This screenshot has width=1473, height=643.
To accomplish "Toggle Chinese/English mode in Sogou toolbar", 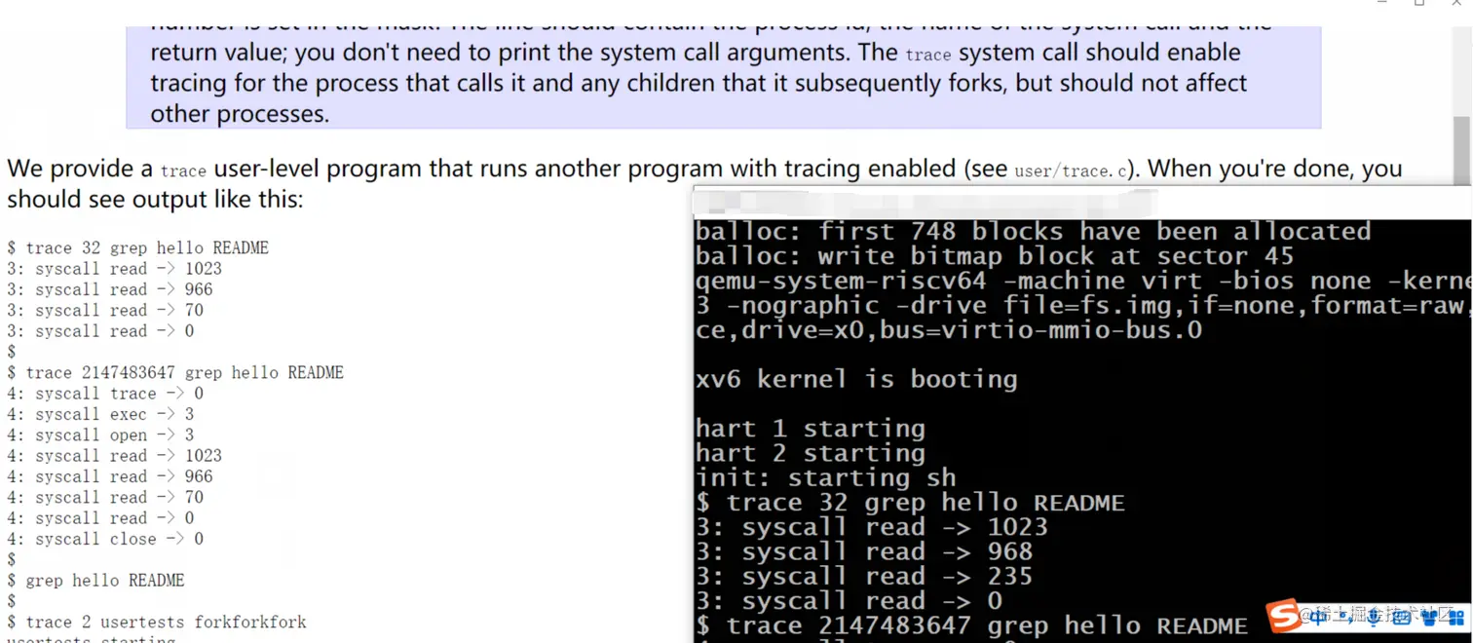I will [x=1317, y=618].
